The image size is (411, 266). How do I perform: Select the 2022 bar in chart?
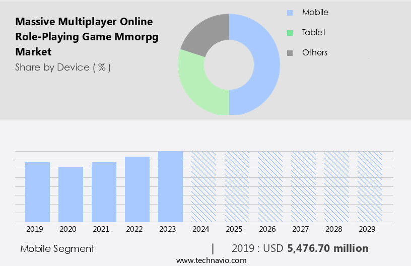point(137,189)
